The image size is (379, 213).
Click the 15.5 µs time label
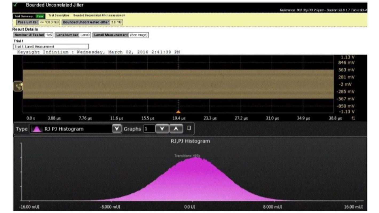[x=148, y=118]
